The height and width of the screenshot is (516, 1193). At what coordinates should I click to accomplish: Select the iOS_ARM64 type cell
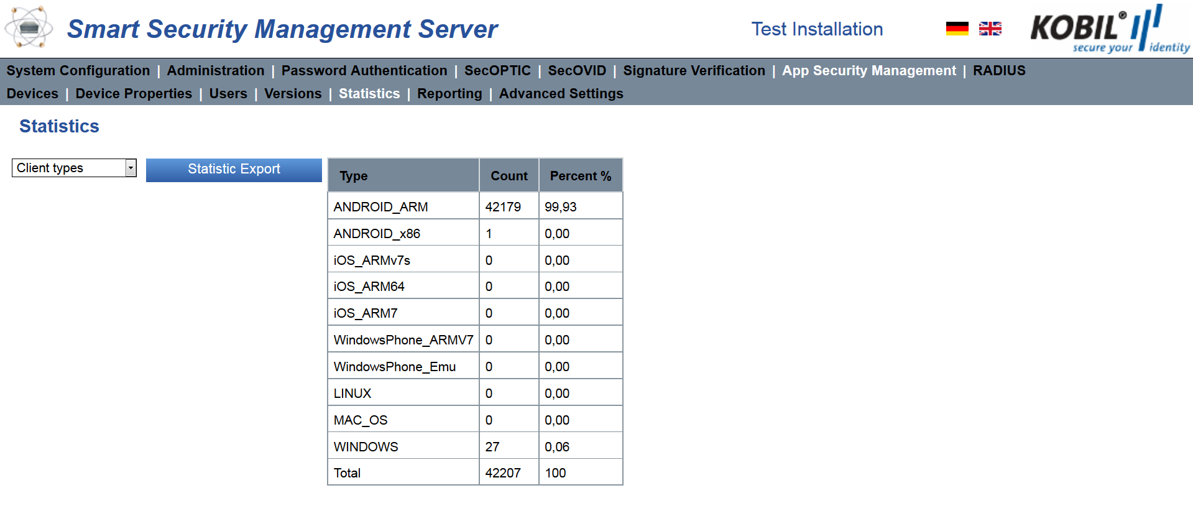(x=403, y=287)
